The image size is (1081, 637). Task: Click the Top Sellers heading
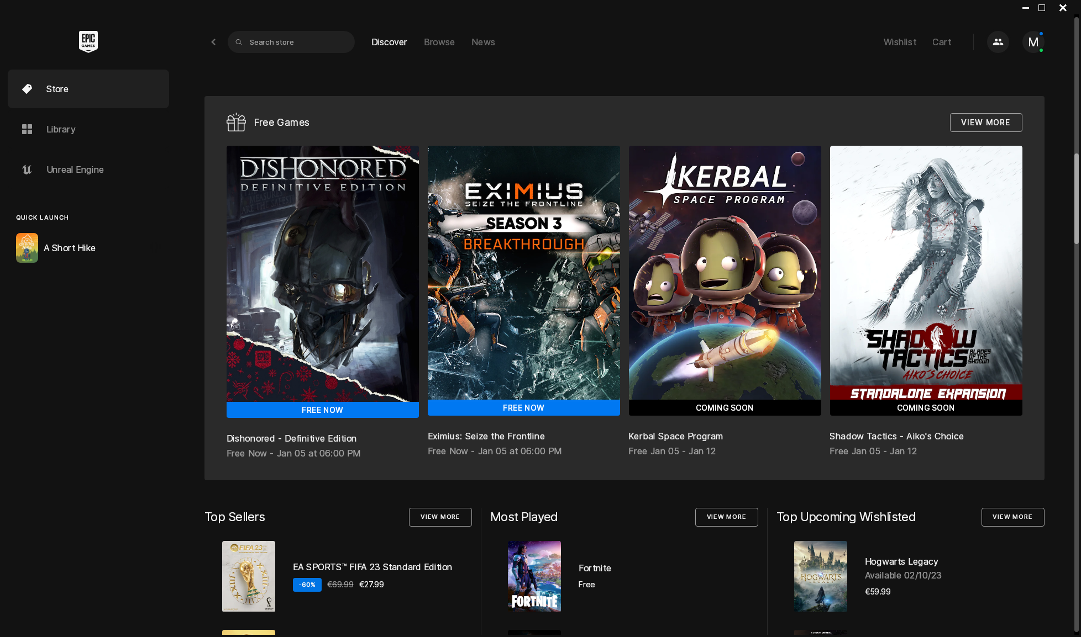click(x=235, y=517)
